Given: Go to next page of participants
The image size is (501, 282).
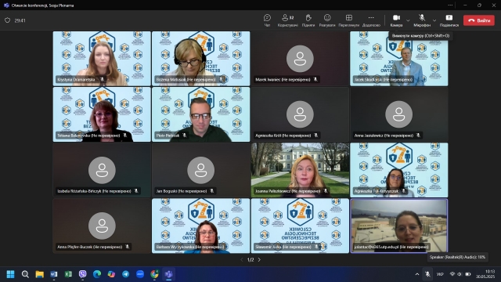Looking at the screenshot, I should pos(259,259).
